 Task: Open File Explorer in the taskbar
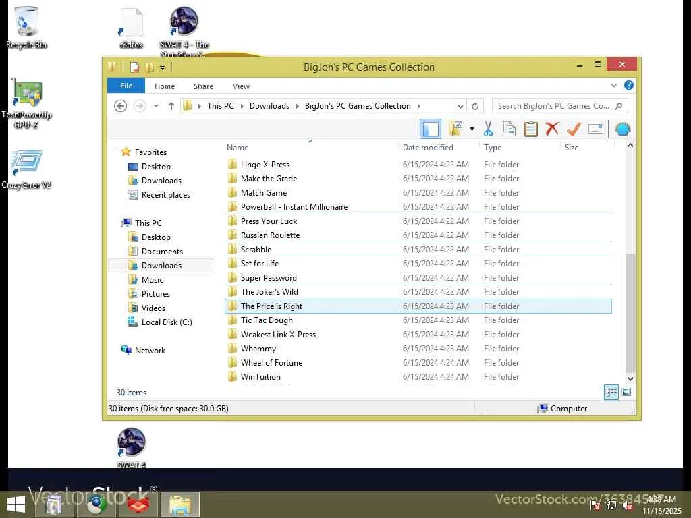click(180, 505)
